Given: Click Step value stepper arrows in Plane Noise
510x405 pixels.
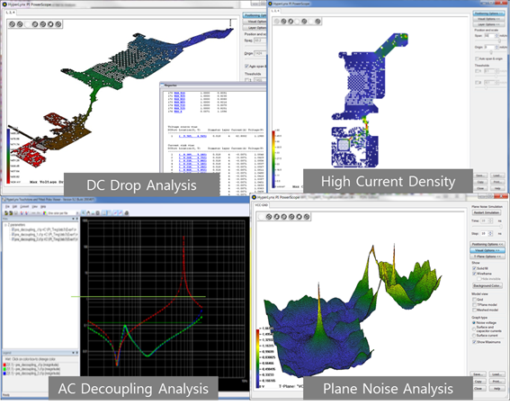Looking at the screenshot, I should click(490, 233).
